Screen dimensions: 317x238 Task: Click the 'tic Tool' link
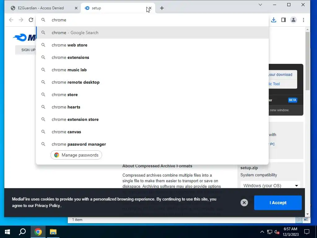[x=274, y=84]
